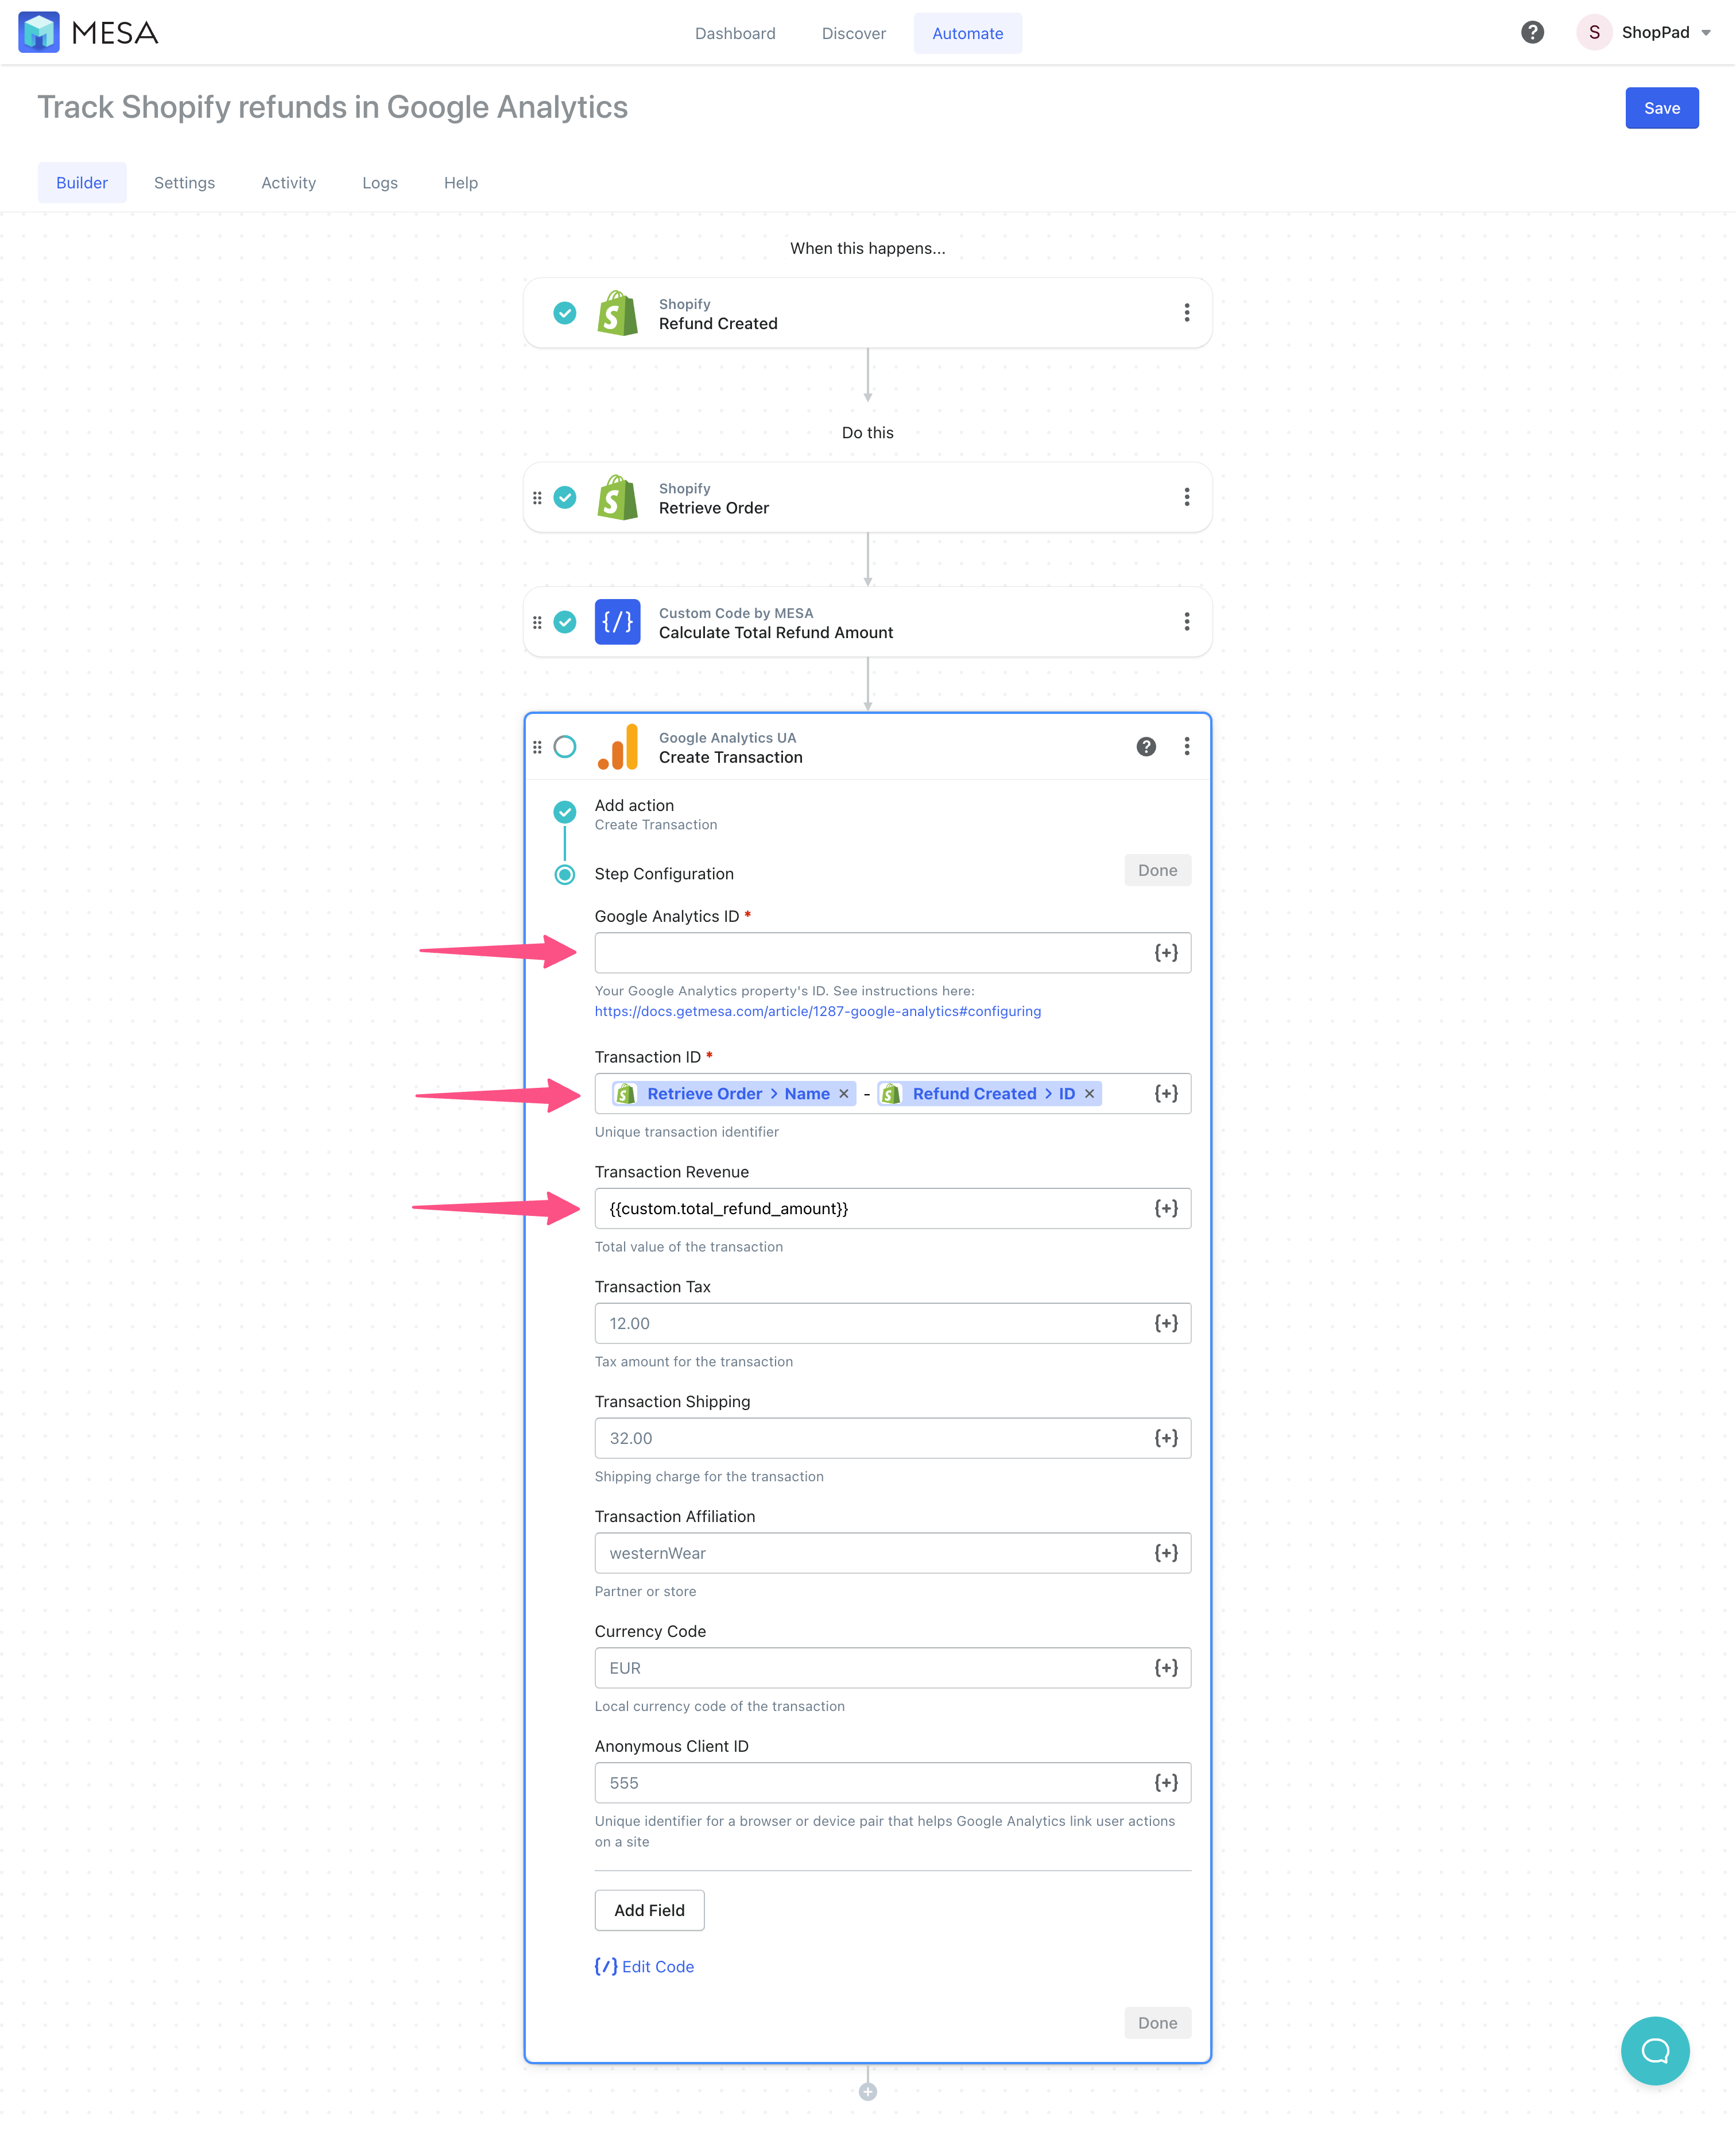
Task: Insert variable into Transaction Revenue
Action: [1166, 1208]
